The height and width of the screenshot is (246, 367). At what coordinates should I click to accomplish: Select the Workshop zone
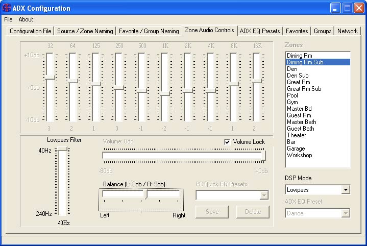[318, 155]
